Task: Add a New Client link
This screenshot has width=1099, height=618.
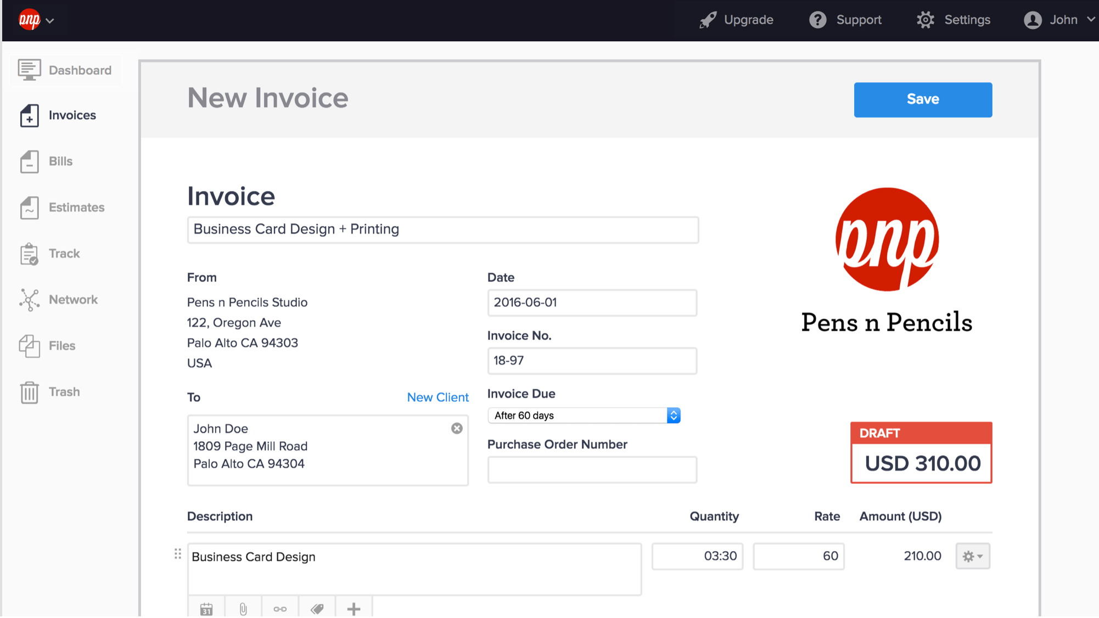Action: coord(438,397)
